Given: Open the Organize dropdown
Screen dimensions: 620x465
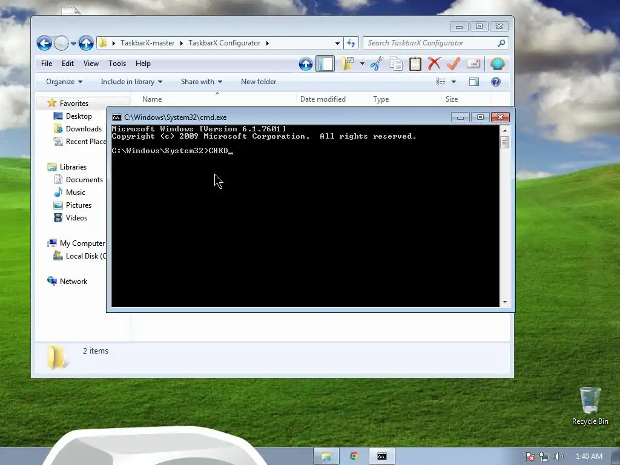Looking at the screenshot, I should 64,82.
